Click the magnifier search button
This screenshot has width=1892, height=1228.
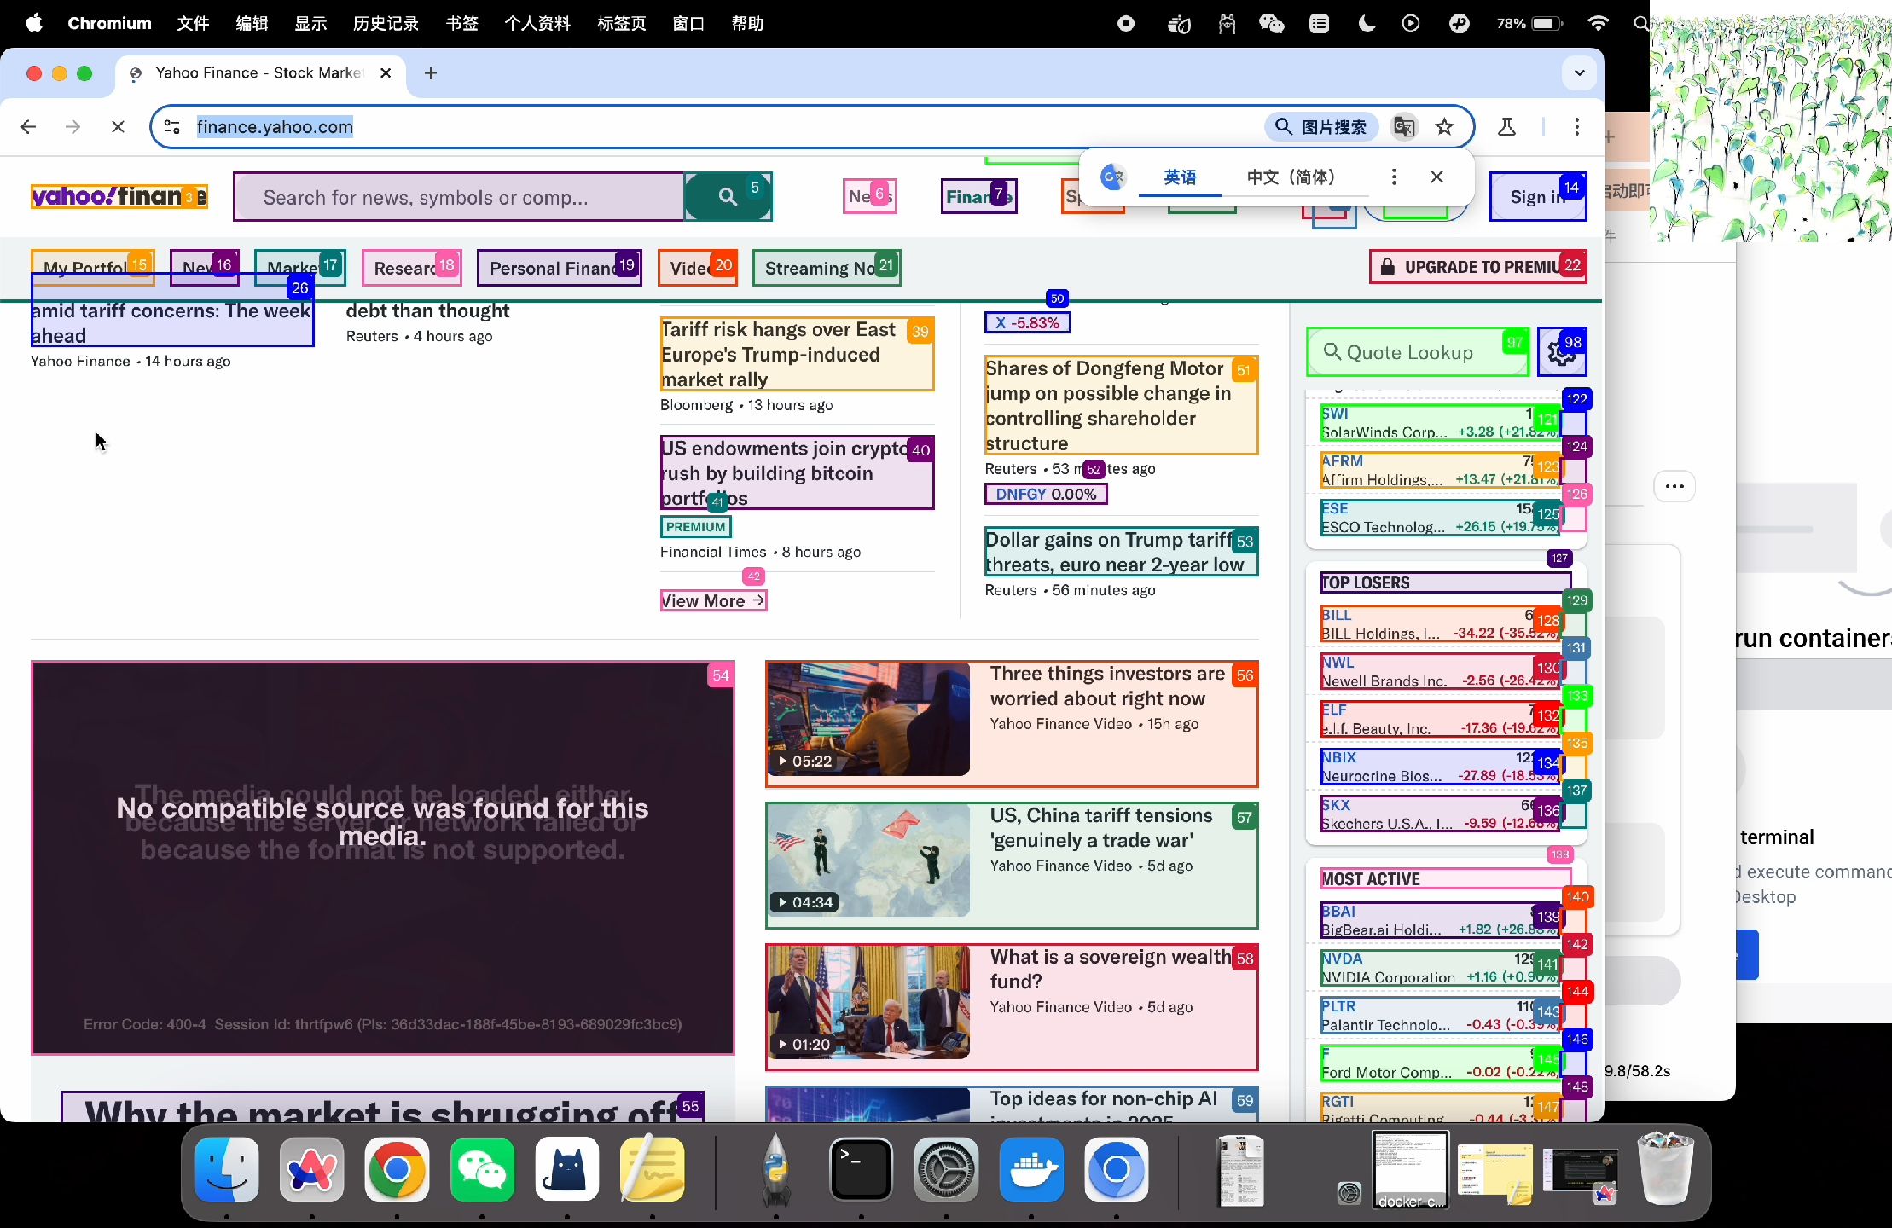point(728,197)
